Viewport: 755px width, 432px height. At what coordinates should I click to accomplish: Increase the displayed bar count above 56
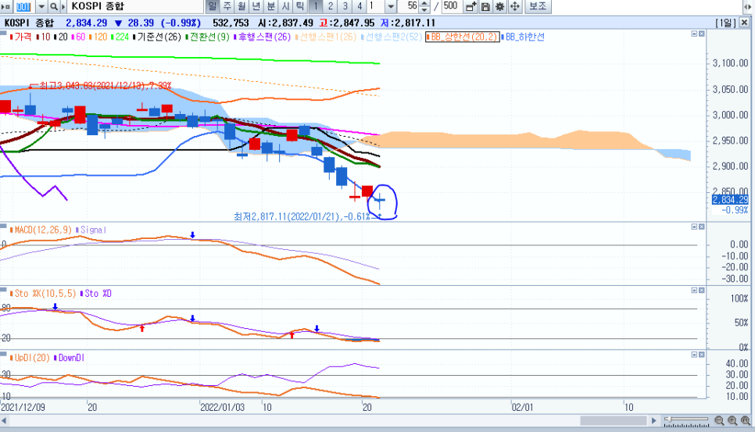click(424, 3)
